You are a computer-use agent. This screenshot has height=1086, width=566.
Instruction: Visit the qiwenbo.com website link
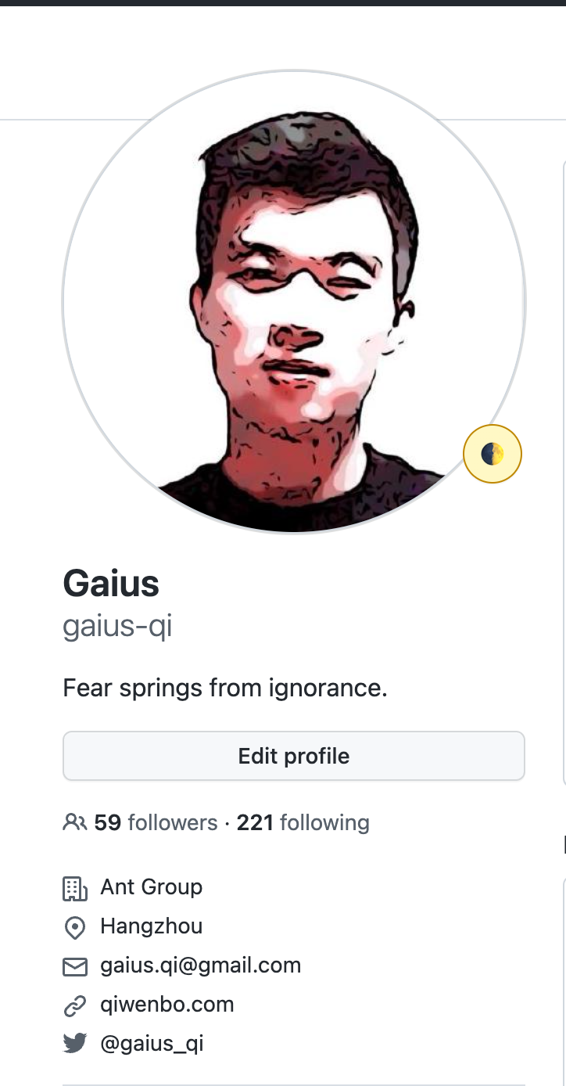(167, 1005)
